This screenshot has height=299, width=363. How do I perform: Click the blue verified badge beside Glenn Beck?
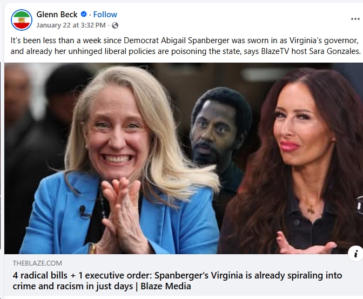pyautogui.click(x=84, y=15)
